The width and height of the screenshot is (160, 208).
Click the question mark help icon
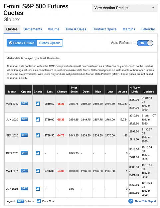coord(131,201)
